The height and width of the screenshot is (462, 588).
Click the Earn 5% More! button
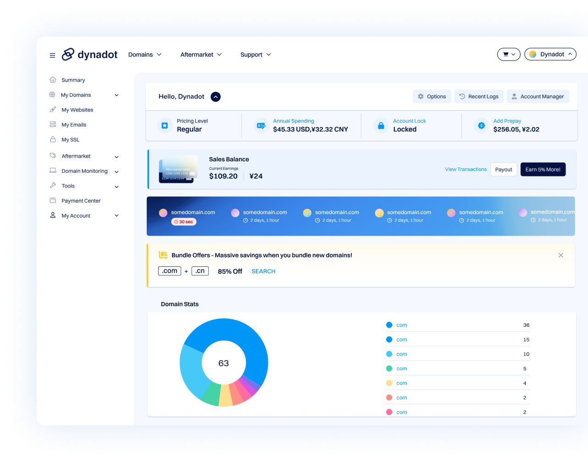tap(543, 170)
